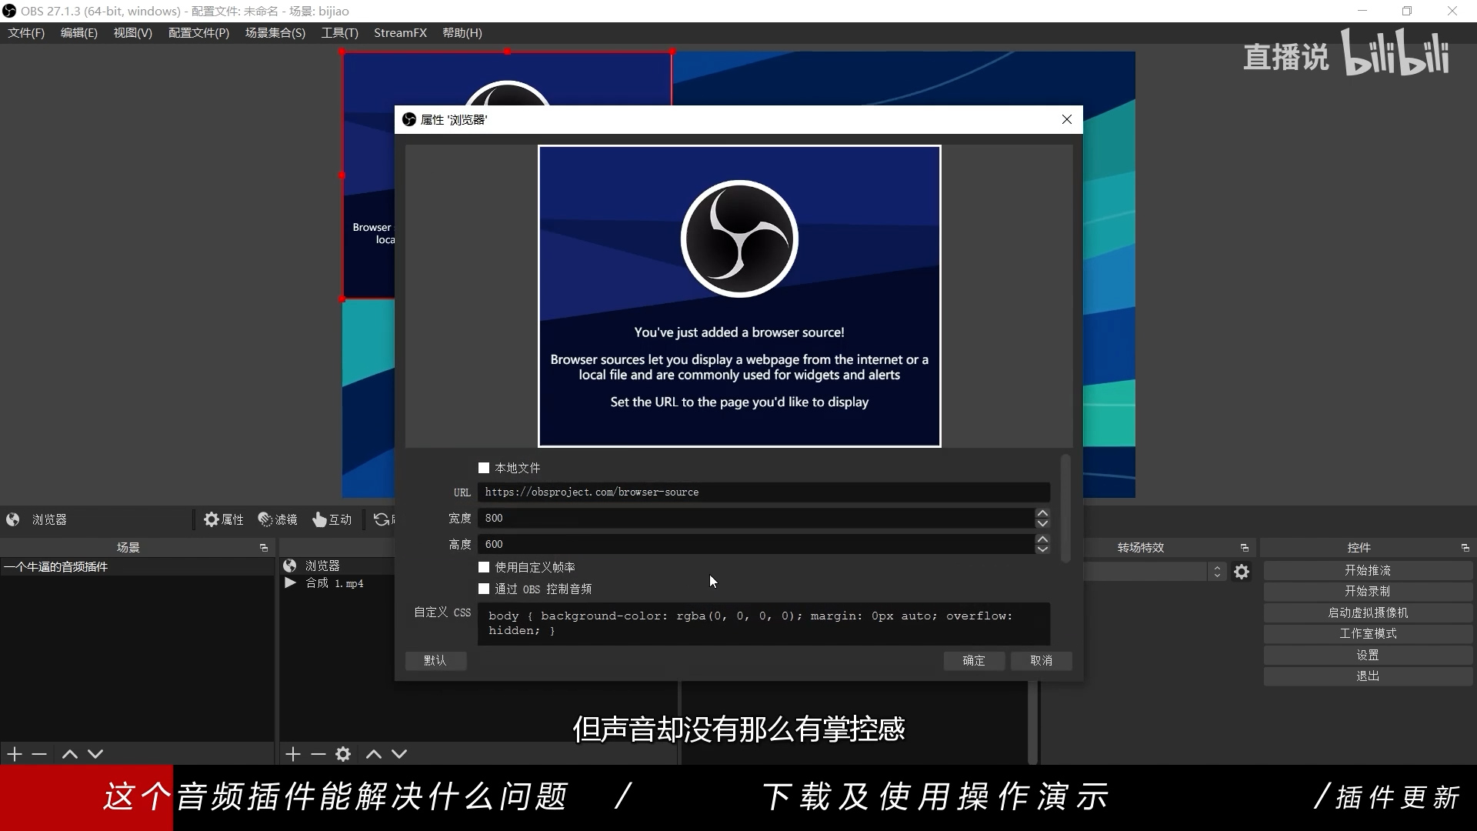Move source up with arrow icon
This screenshot has width=1477, height=831.
[x=374, y=754]
